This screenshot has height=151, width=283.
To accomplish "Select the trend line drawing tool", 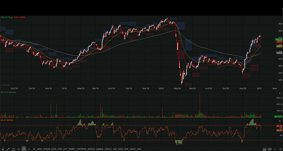I will point(8,149).
